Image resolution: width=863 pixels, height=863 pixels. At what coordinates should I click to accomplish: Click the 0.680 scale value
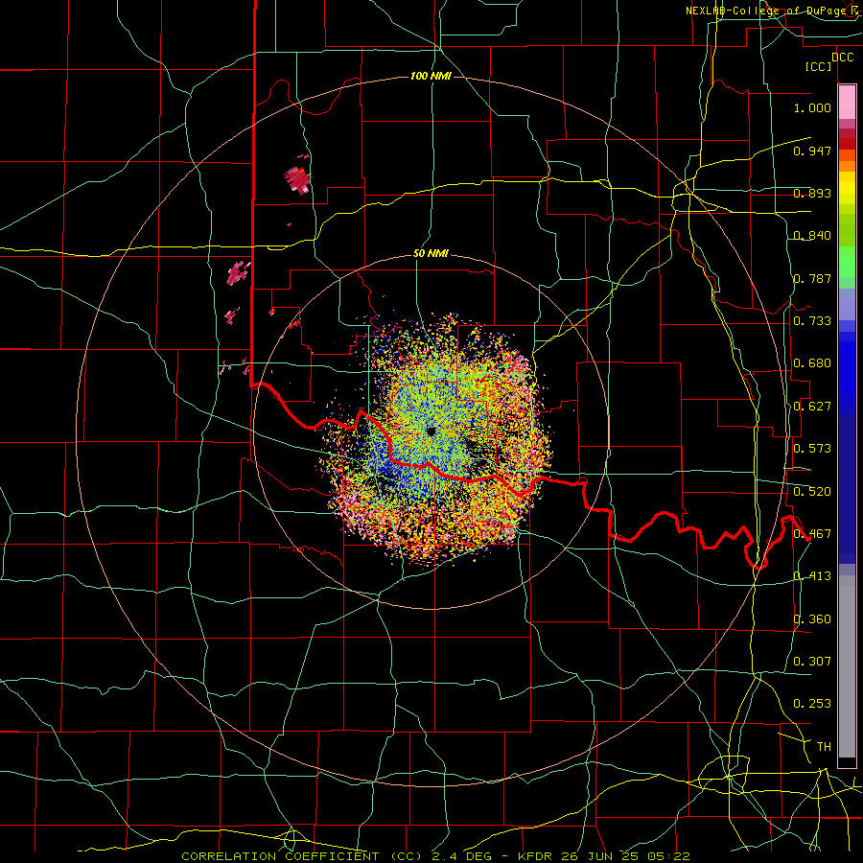tap(812, 363)
